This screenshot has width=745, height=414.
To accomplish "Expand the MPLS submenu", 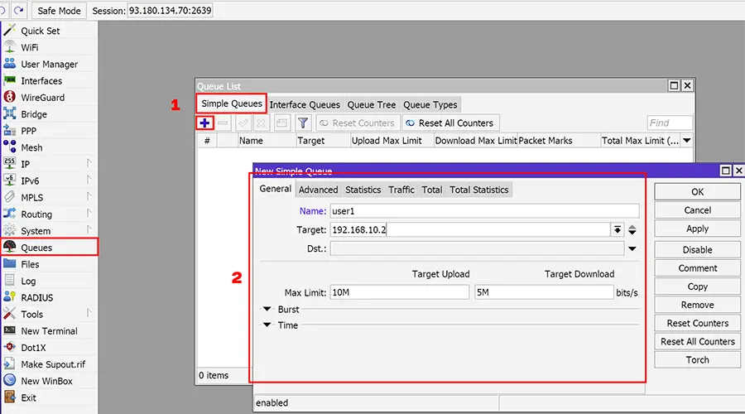I will (x=89, y=197).
